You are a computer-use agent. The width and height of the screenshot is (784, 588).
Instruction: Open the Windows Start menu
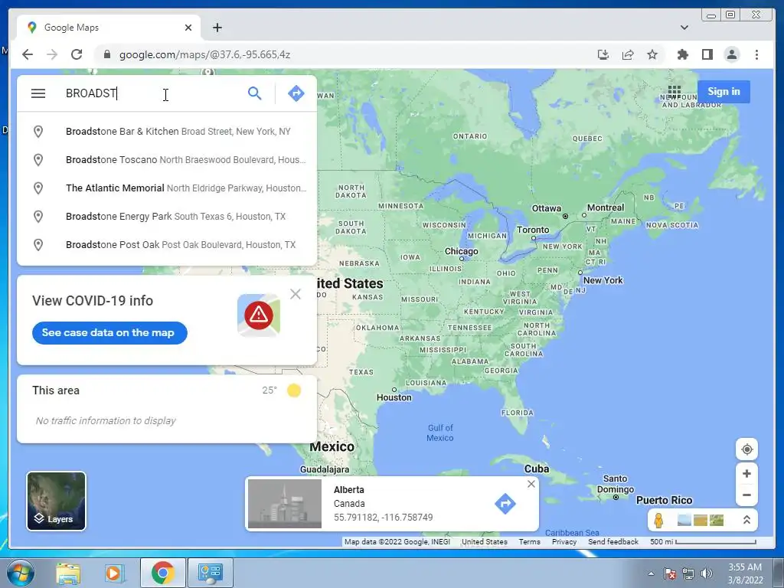(21, 573)
